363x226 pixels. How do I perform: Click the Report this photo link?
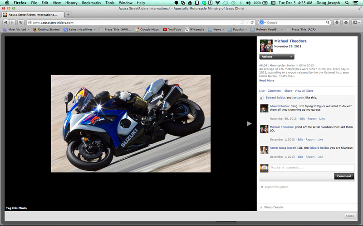pyautogui.click(x=276, y=187)
